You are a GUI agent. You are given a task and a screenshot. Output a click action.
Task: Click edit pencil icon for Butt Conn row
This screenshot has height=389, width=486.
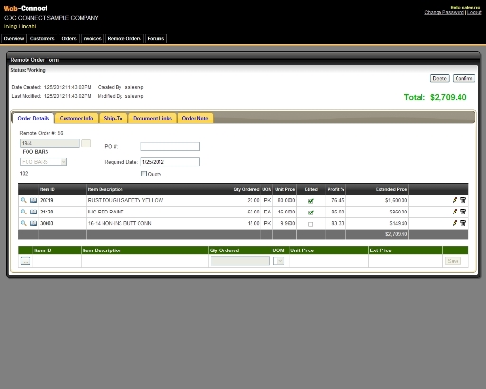tap(455, 223)
